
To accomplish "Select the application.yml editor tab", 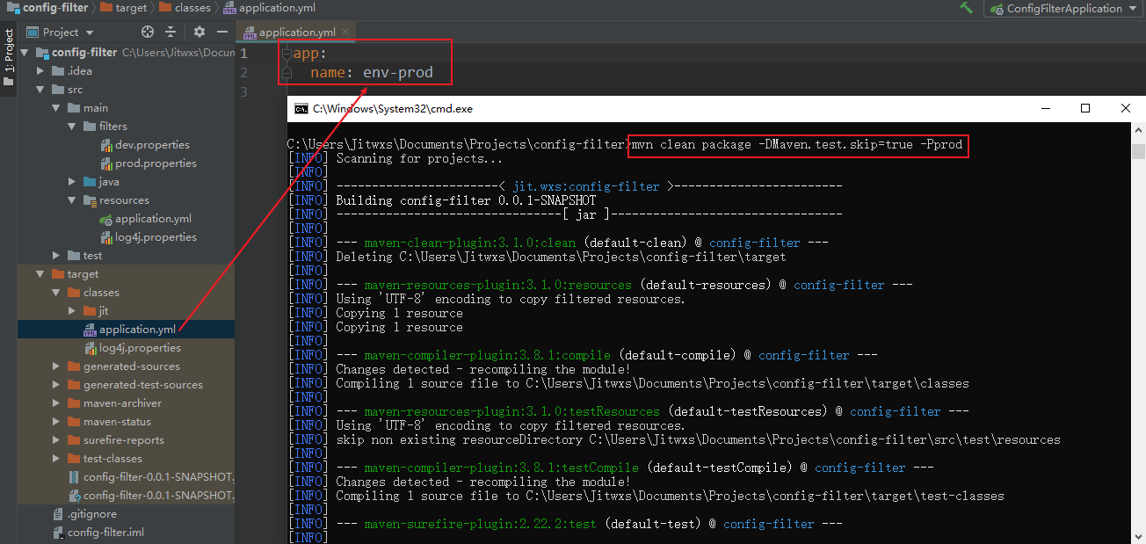I will 297,33.
